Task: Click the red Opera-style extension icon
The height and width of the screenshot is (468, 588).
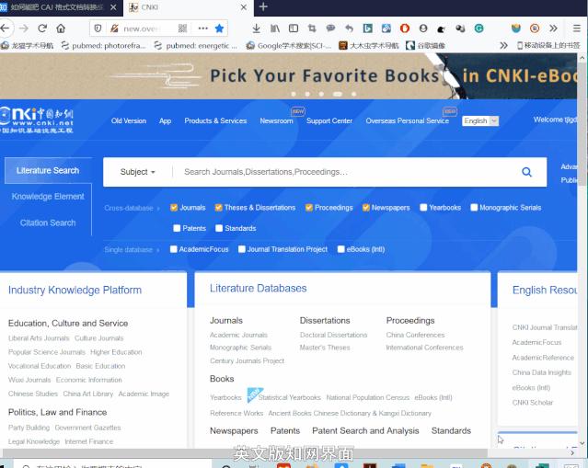Action: pyautogui.click(x=405, y=29)
